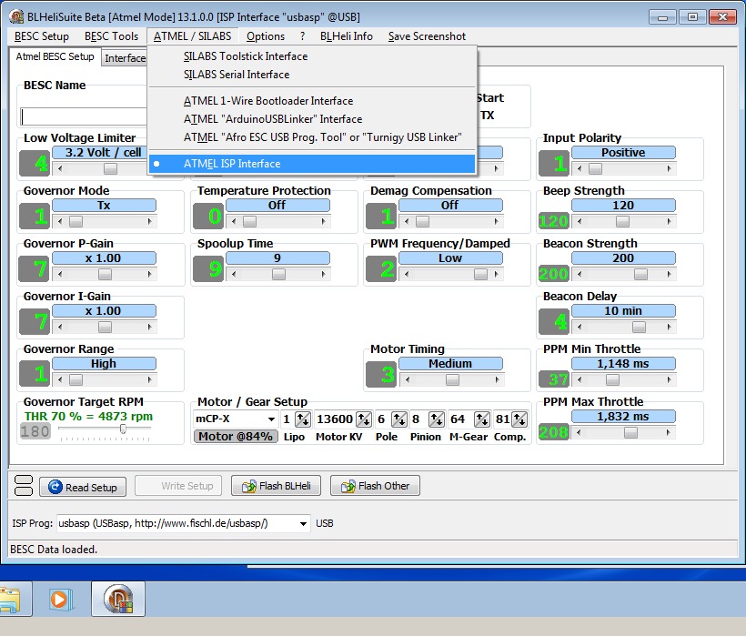Click the Low Voltage Limiter value badge 4
Viewport: 746px width, 636px height.
35,163
